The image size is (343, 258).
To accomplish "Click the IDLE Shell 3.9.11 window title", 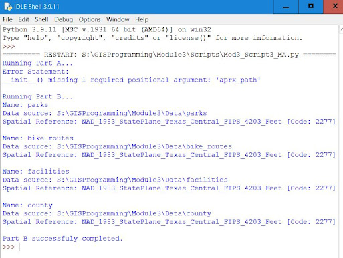I will [x=37, y=7].
